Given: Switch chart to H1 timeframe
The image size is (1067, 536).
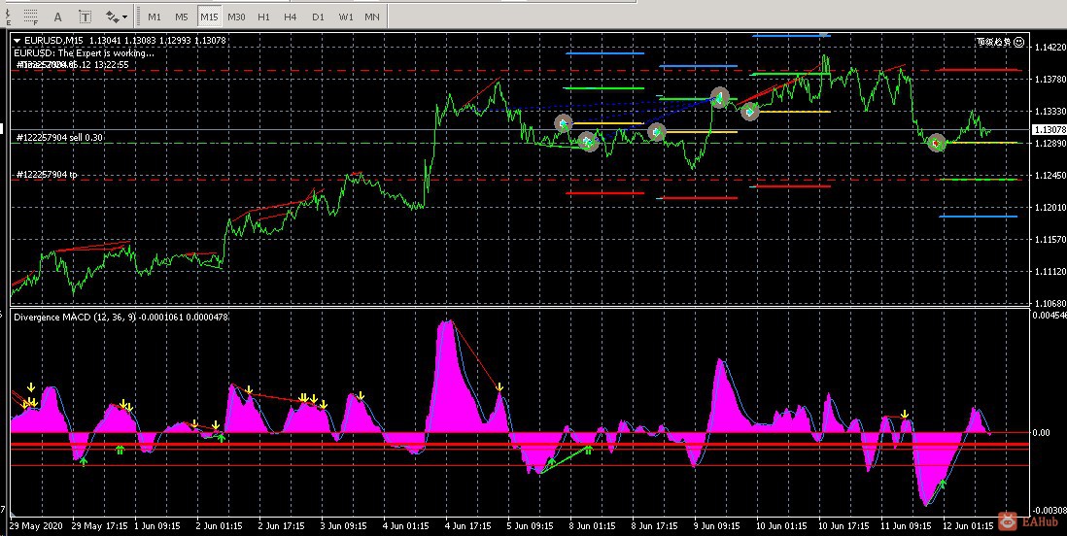Looking at the screenshot, I should coord(263,17).
